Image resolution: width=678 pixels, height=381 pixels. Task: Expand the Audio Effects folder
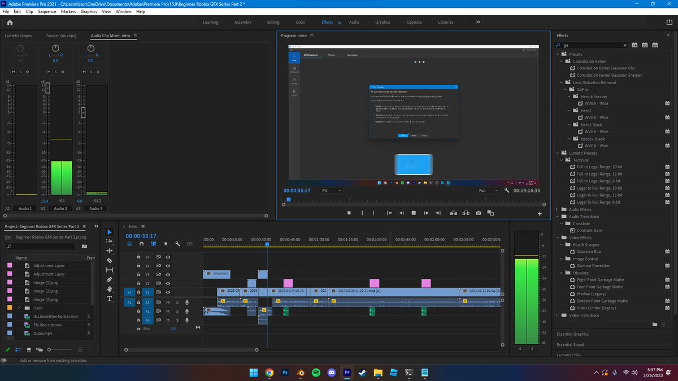pyautogui.click(x=557, y=209)
